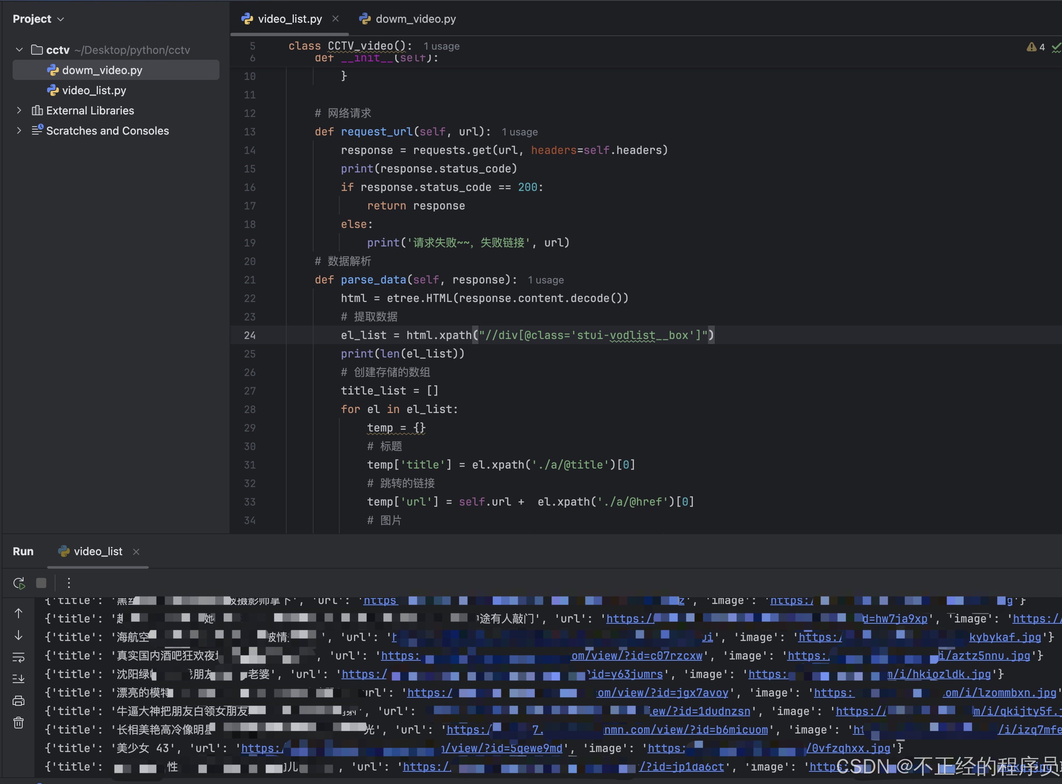Image resolution: width=1062 pixels, height=784 pixels.
Task: Close the video_list.py editor tab
Action: click(x=336, y=19)
